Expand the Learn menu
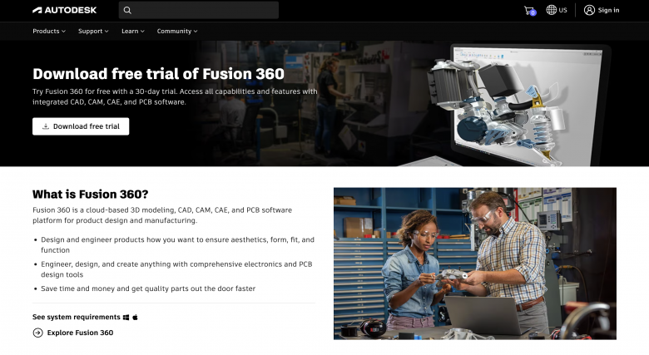This screenshot has height=355, width=649. tap(133, 31)
